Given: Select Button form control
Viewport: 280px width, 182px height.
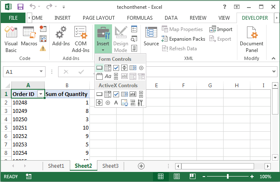Looking at the screenshot, I should [99, 68].
